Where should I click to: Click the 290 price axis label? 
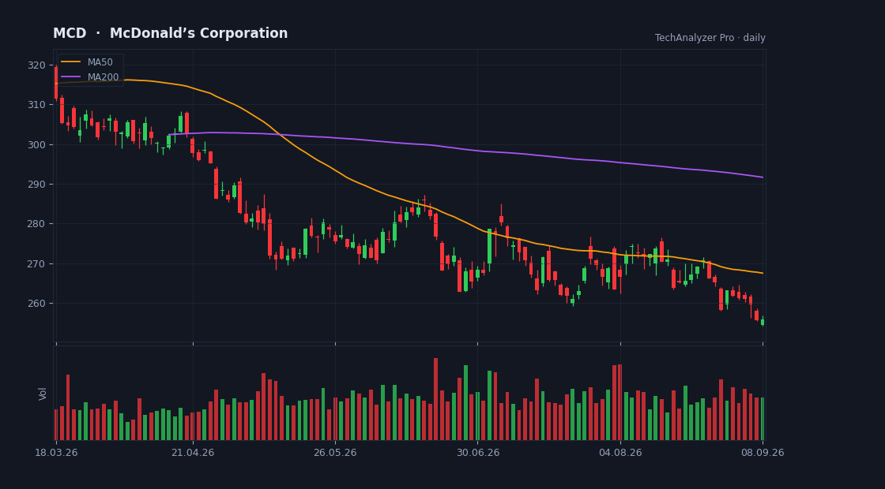pos(36,185)
